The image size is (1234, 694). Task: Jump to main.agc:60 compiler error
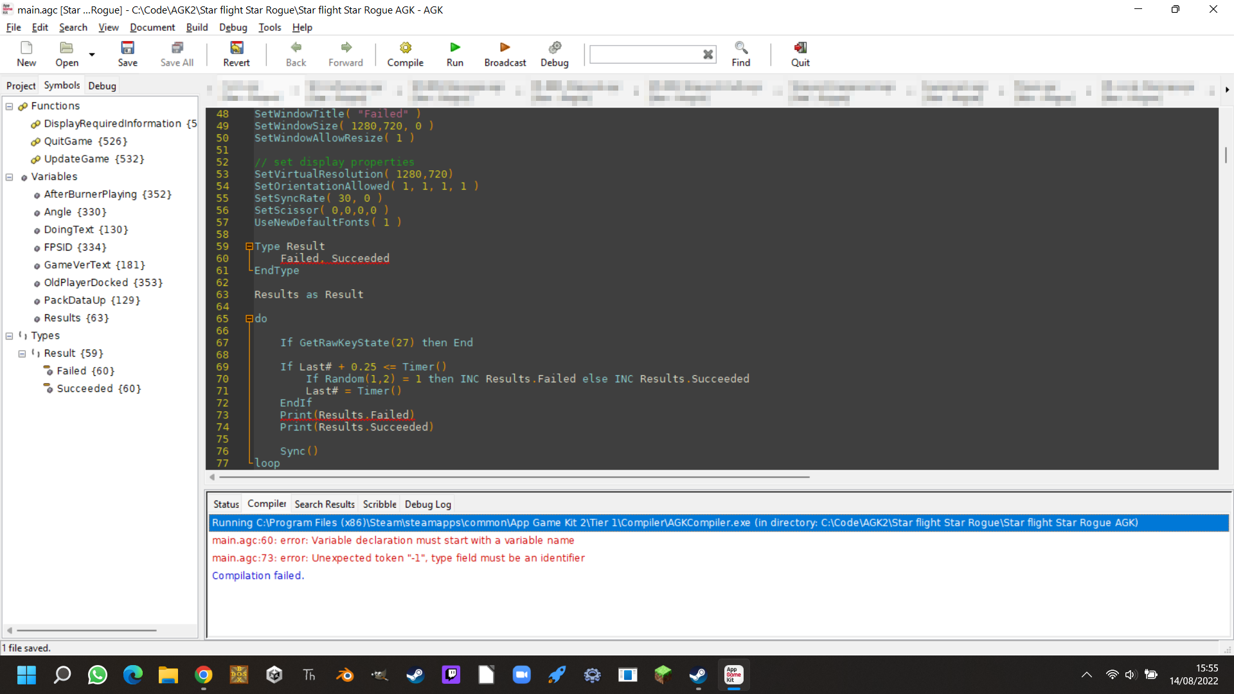(393, 540)
